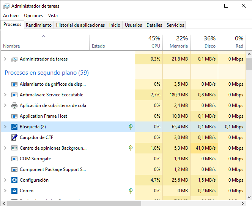Image resolution: width=252 pixels, height=206 pixels.
Task: Open the Inicio tab
Action: pyautogui.click(x=115, y=25)
